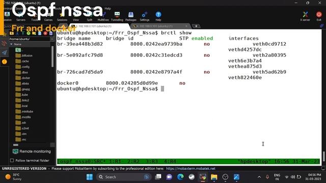This screenshot has height=183, width=326.
Task: Show hidden system tray icons
Action: pos(259,177)
